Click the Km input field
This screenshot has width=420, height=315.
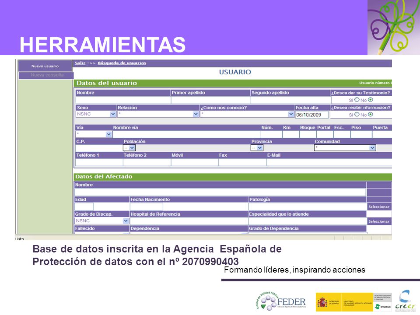tap(290, 134)
